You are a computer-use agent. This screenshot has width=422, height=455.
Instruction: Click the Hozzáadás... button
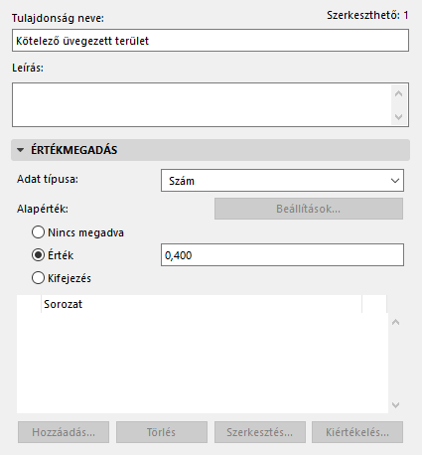[64, 432]
